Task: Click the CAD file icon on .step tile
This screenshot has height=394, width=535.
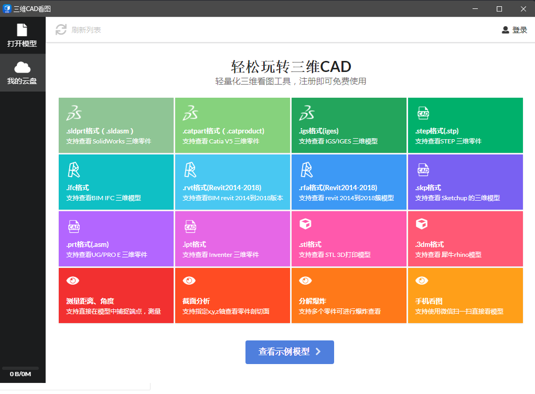Action: point(423,112)
